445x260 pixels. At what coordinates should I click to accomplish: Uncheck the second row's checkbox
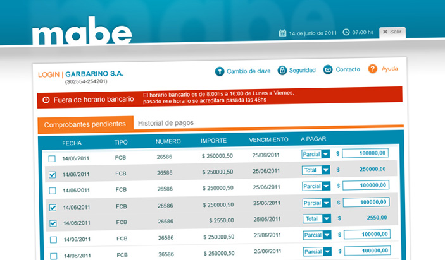click(x=52, y=175)
